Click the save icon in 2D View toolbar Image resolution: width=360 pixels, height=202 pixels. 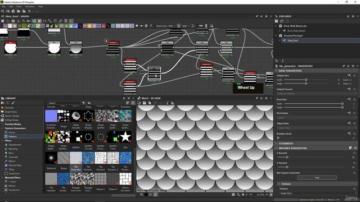[144, 103]
